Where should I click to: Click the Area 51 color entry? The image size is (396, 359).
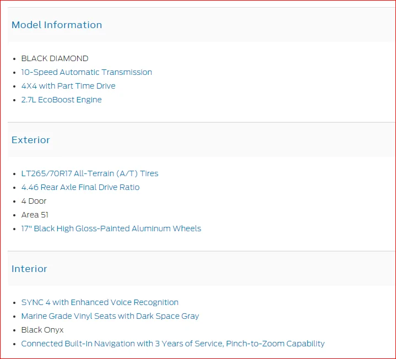(x=35, y=215)
